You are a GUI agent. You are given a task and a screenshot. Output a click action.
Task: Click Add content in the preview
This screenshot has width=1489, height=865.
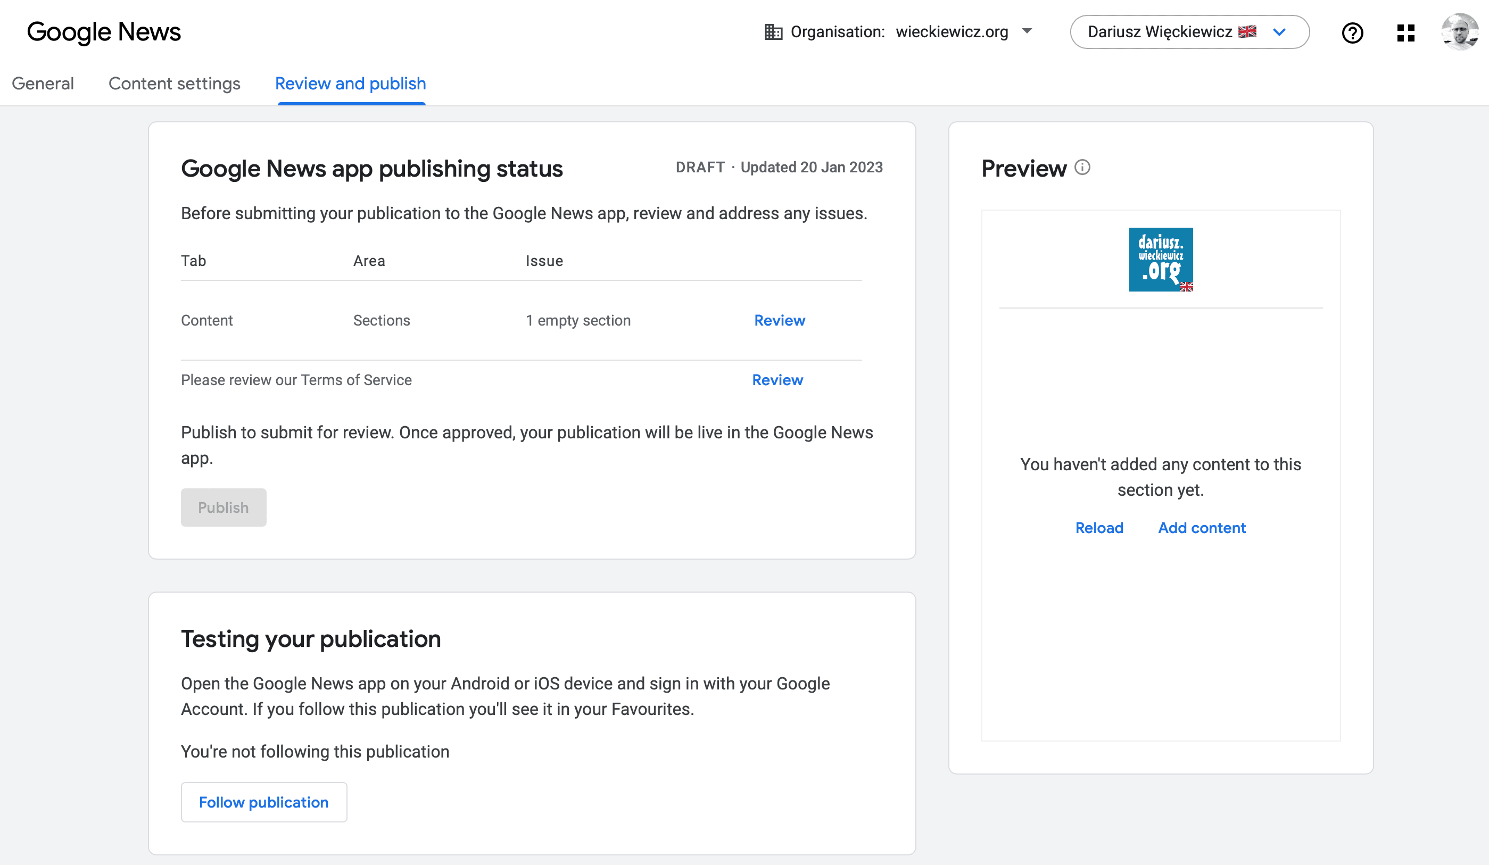tap(1202, 528)
